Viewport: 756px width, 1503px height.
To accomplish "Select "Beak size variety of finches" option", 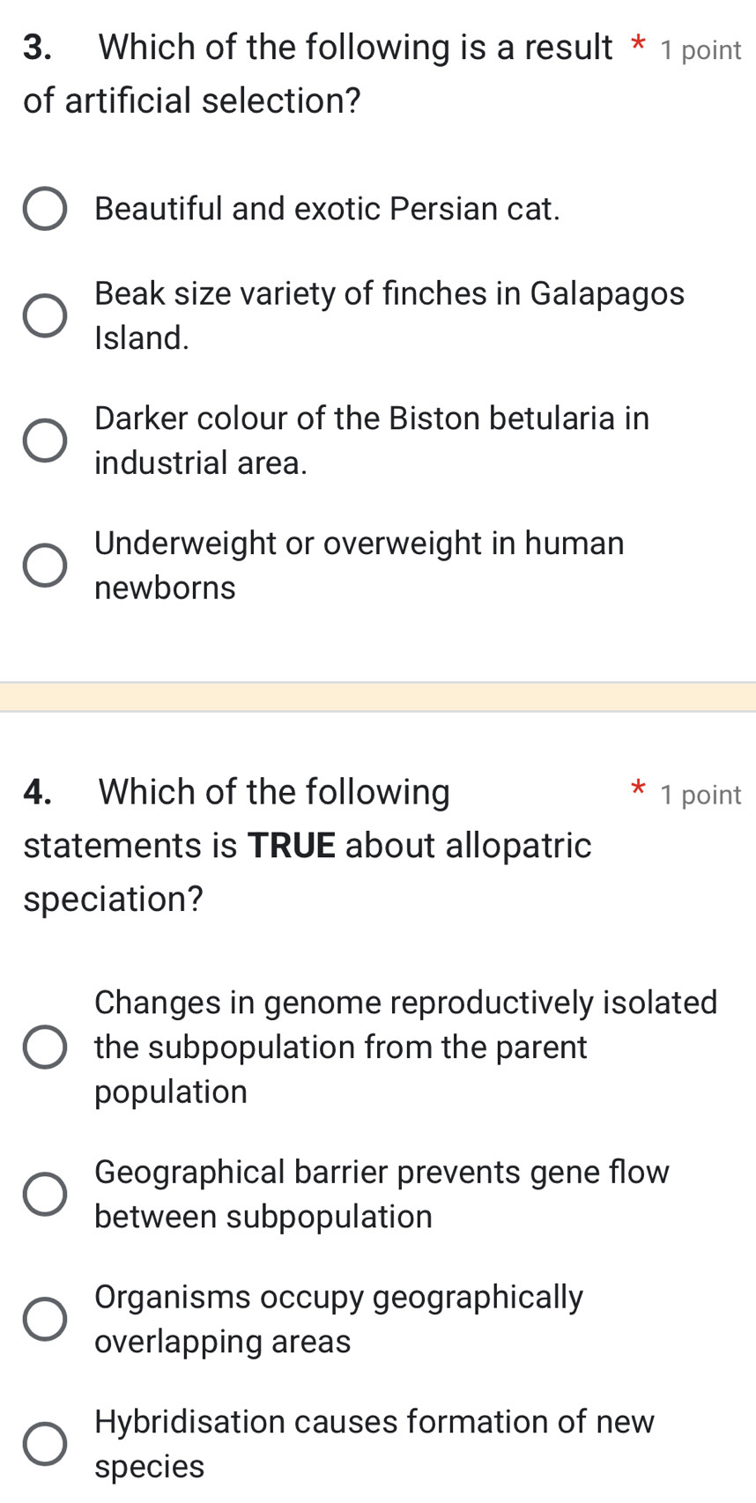I will (388, 315).
